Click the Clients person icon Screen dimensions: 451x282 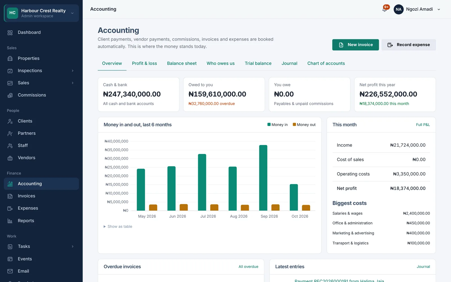point(10,121)
